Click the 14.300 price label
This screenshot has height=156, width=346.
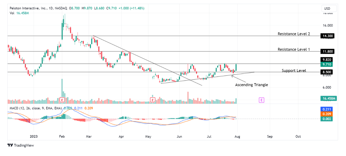pyautogui.click(x=327, y=36)
